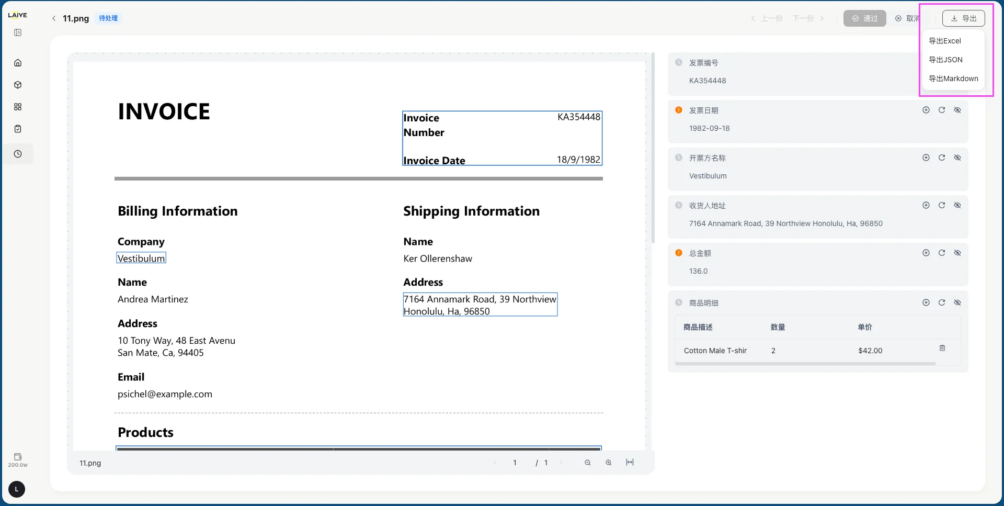
Task: Hide the 商品明细 field
Action: 957,302
